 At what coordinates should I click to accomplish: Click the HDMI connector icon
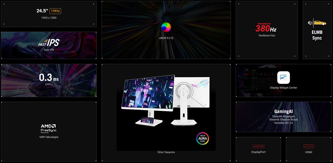(x=308, y=146)
